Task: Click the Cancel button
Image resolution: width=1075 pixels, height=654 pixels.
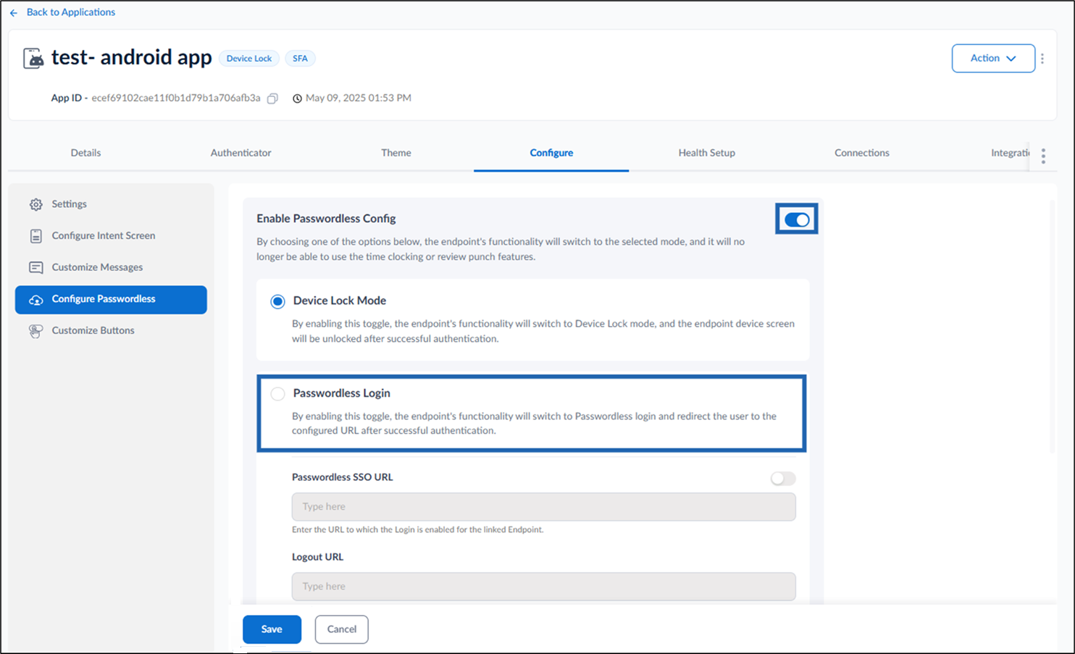Action: point(342,629)
